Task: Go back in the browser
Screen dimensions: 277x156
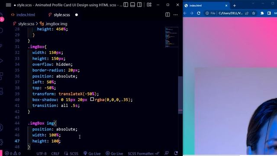Action: click(185, 13)
